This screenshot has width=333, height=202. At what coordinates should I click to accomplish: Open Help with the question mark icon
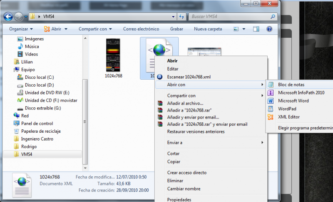269,29
